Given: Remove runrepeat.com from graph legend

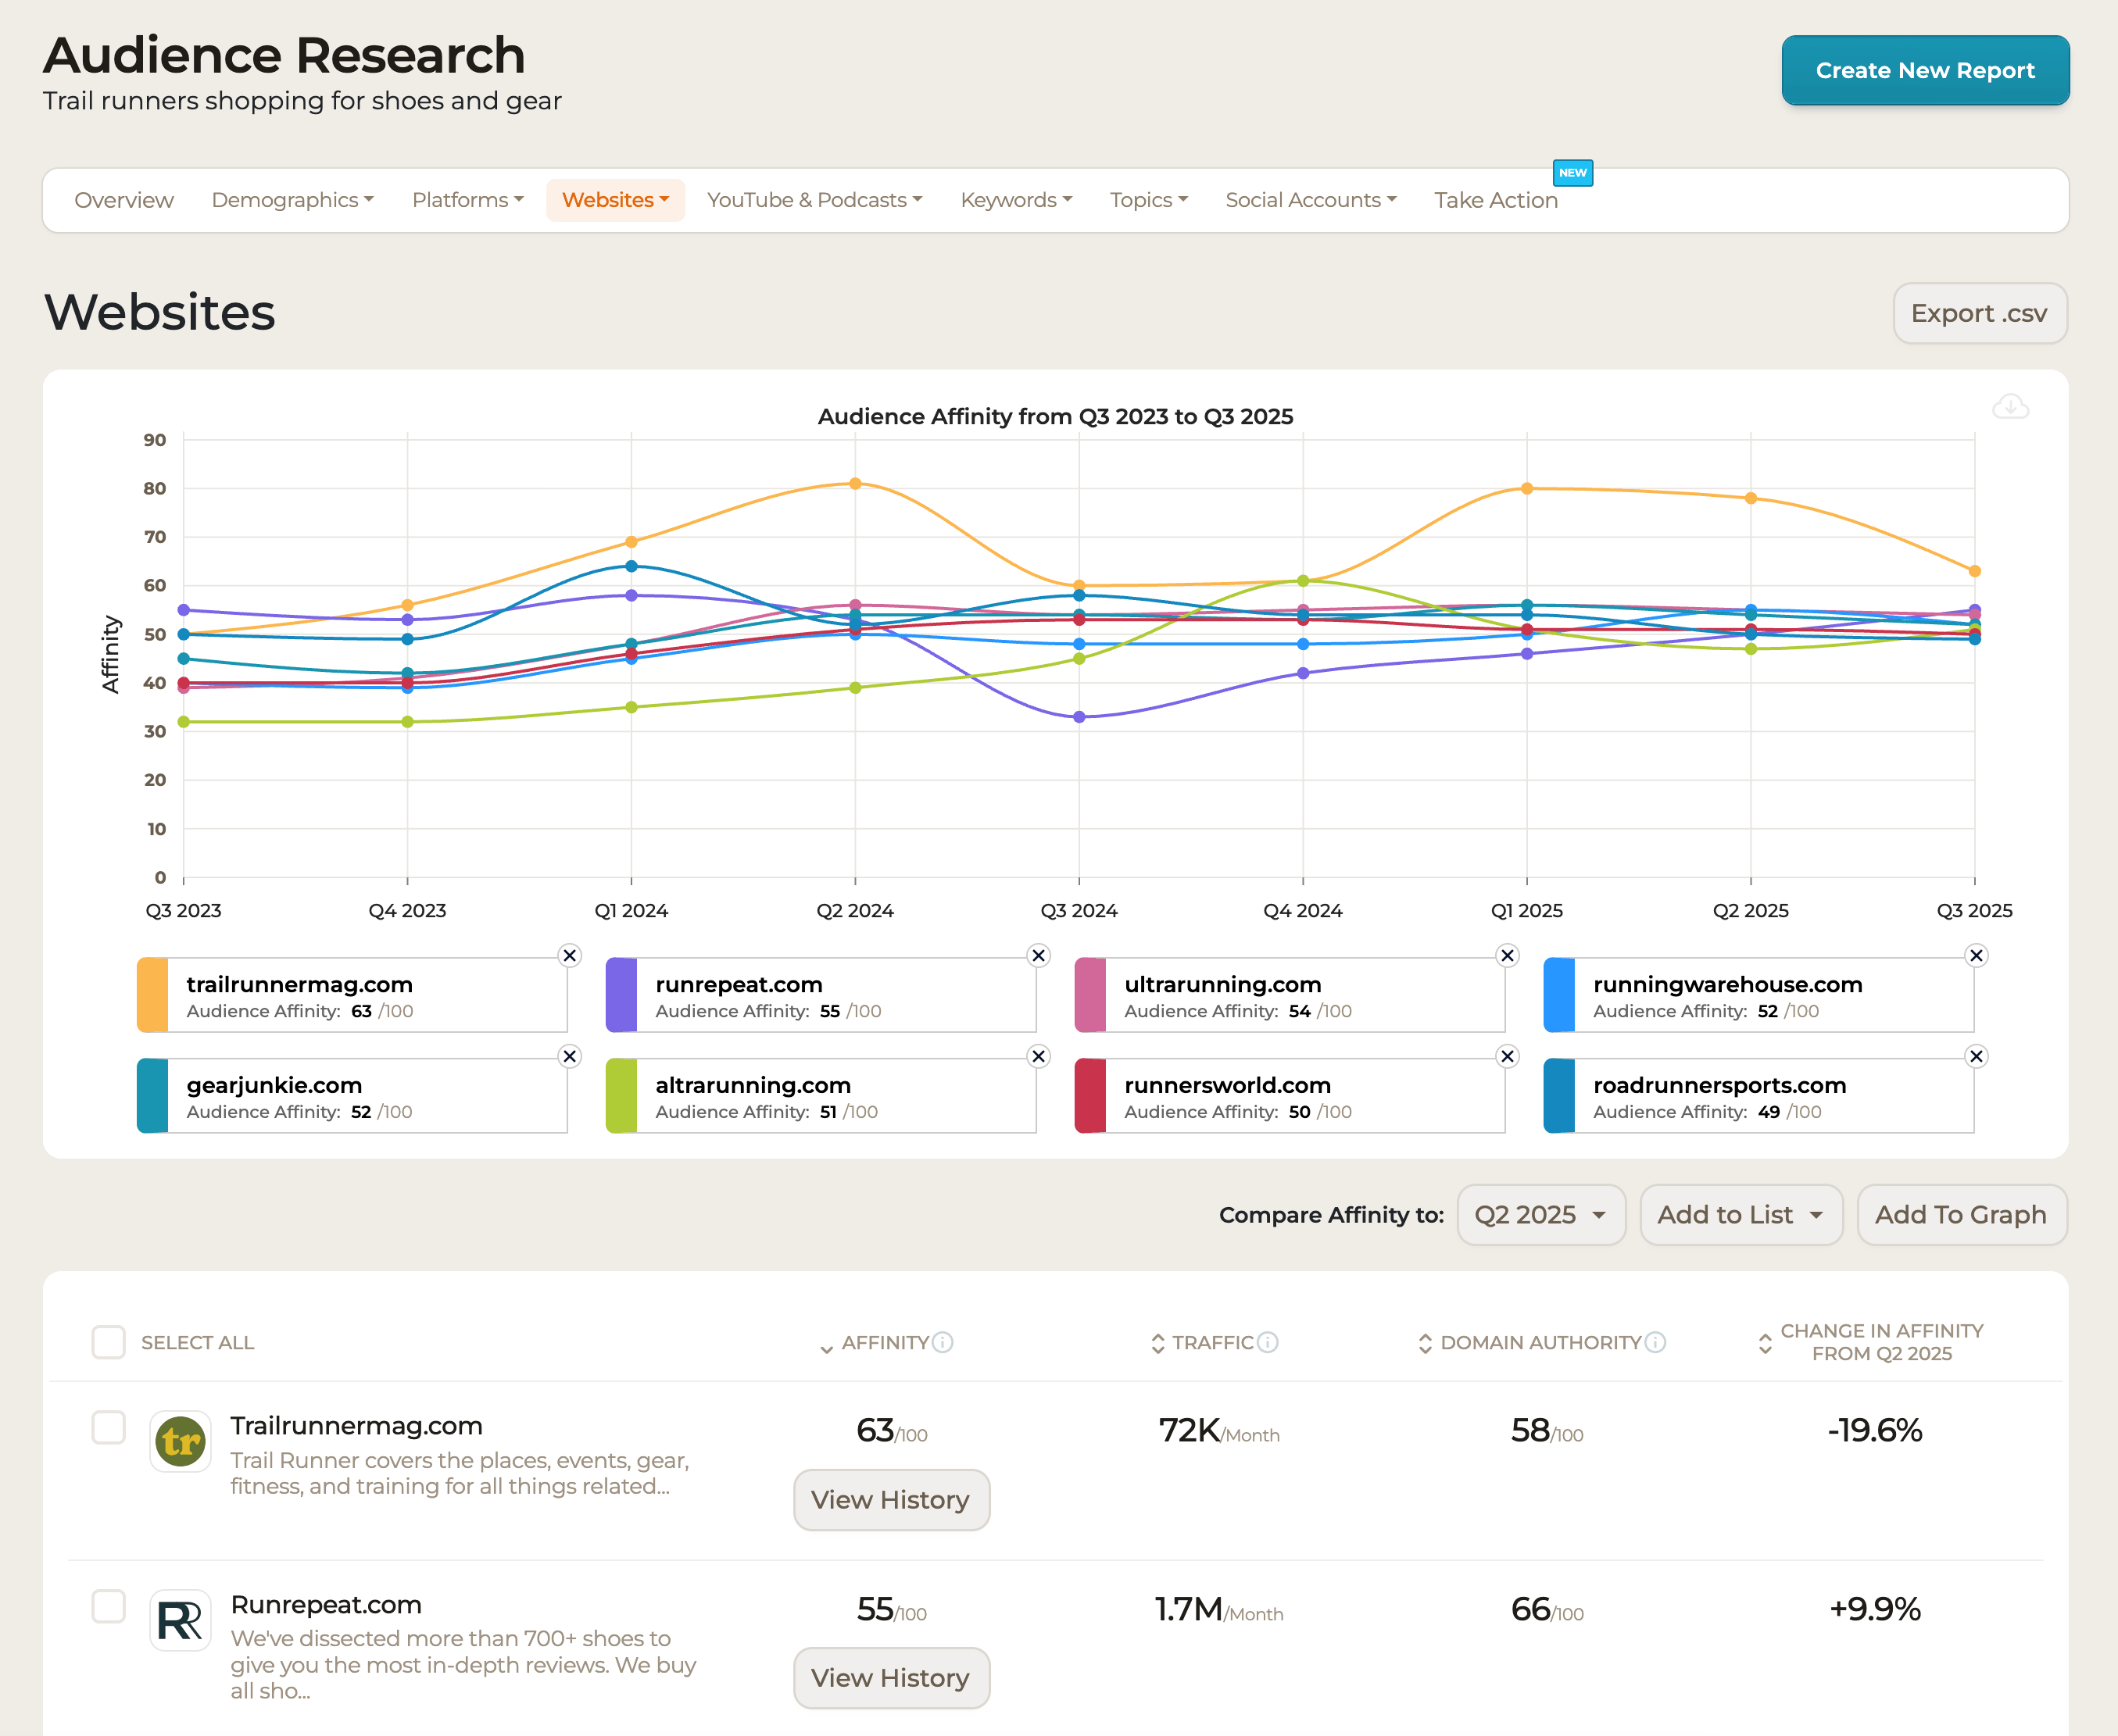Looking at the screenshot, I should point(1039,955).
